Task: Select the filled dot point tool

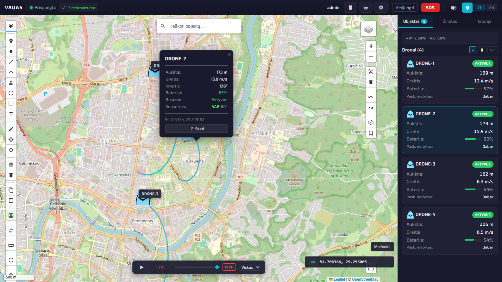Action: click(11, 51)
